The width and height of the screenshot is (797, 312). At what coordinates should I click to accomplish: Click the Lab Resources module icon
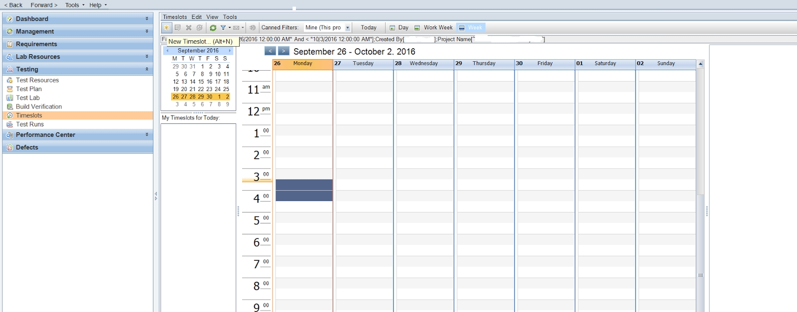point(9,57)
